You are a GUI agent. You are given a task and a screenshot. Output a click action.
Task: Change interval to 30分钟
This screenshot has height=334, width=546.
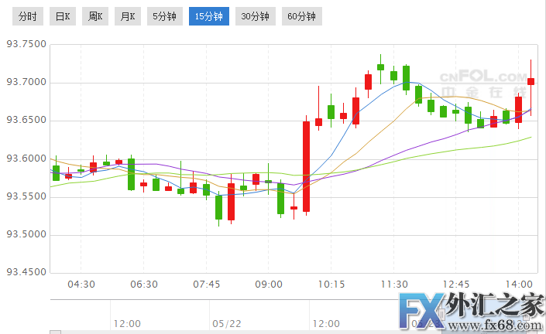pos(255,16)
